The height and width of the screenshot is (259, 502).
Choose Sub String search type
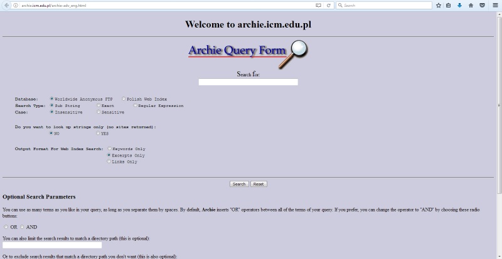pyautogui.click(x=51, y=105)
